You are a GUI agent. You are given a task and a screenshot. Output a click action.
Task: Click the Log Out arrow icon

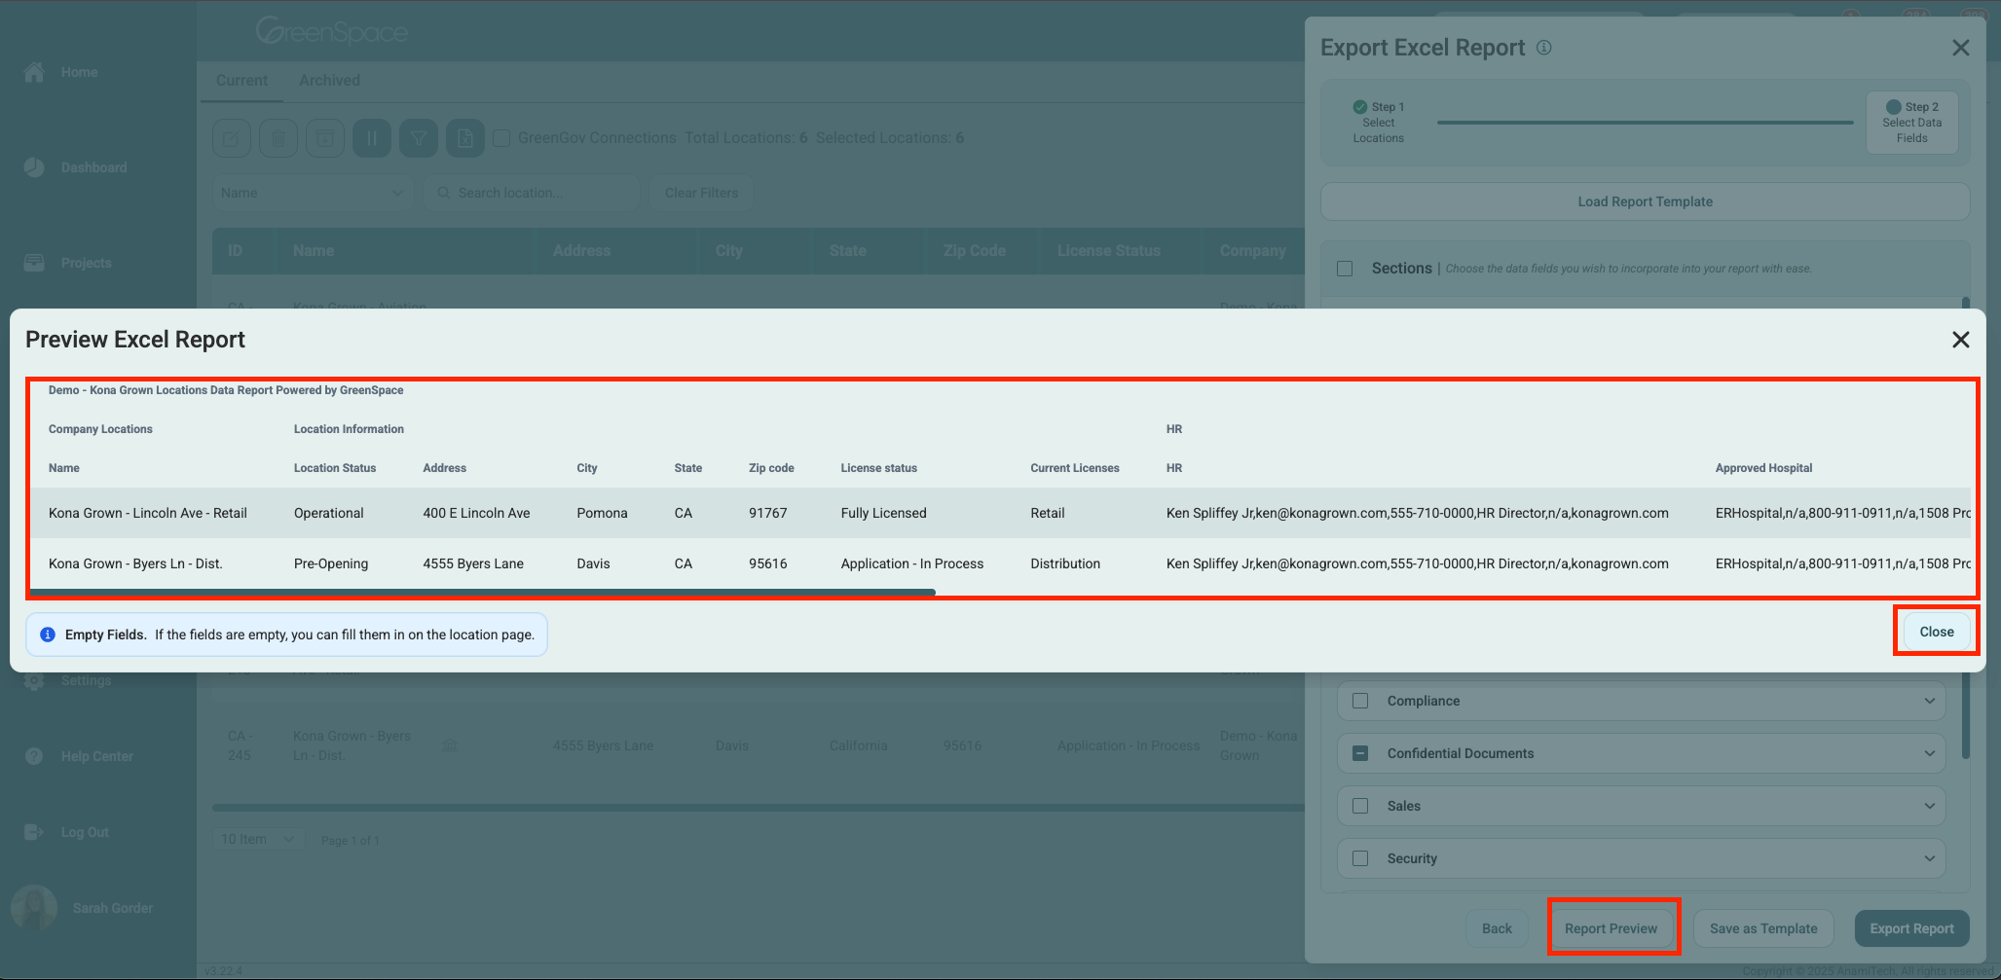[x=34, y=832]
